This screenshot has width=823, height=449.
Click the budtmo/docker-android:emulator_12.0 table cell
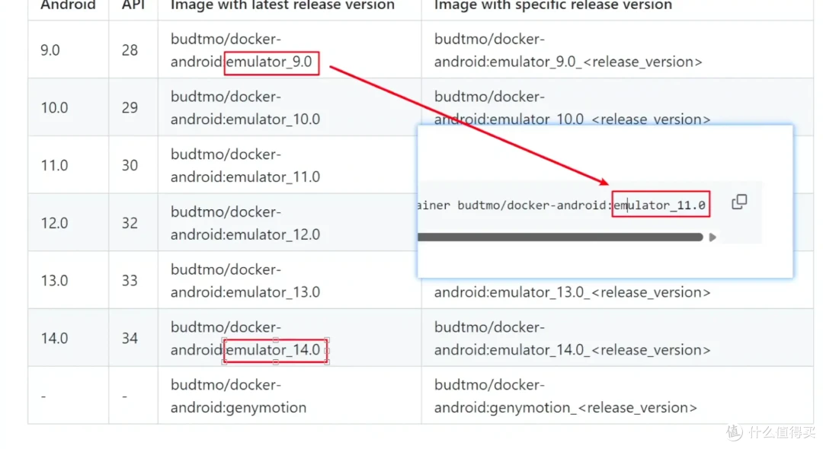[290, 223]
